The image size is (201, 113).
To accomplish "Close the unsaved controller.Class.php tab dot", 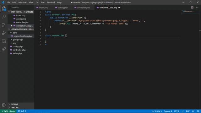I will (119, 8).
